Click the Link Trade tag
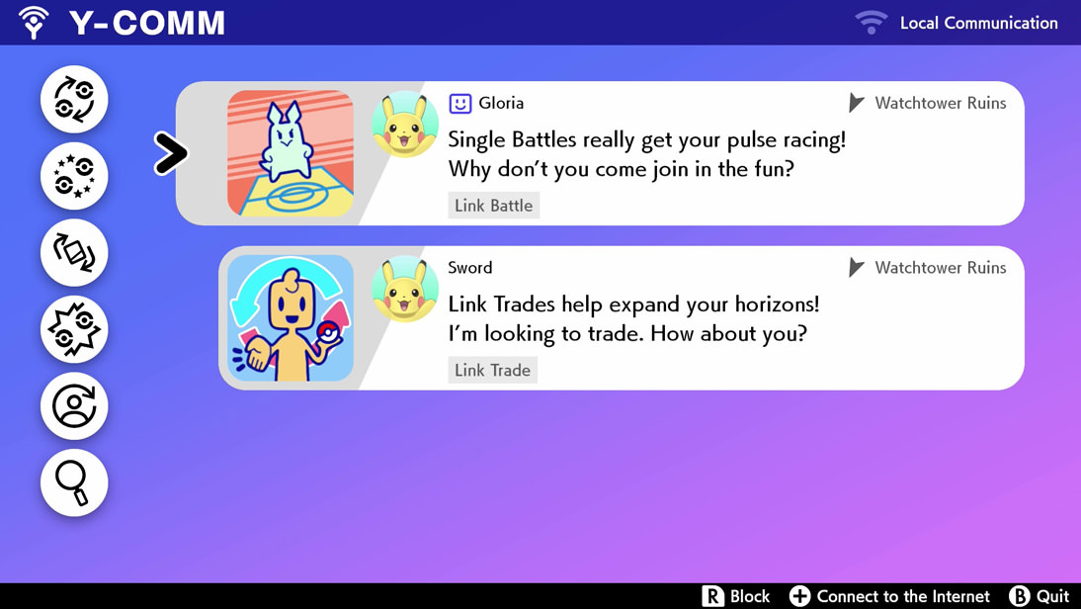This screenshot has width=1081, height=609. pos(492,371)
